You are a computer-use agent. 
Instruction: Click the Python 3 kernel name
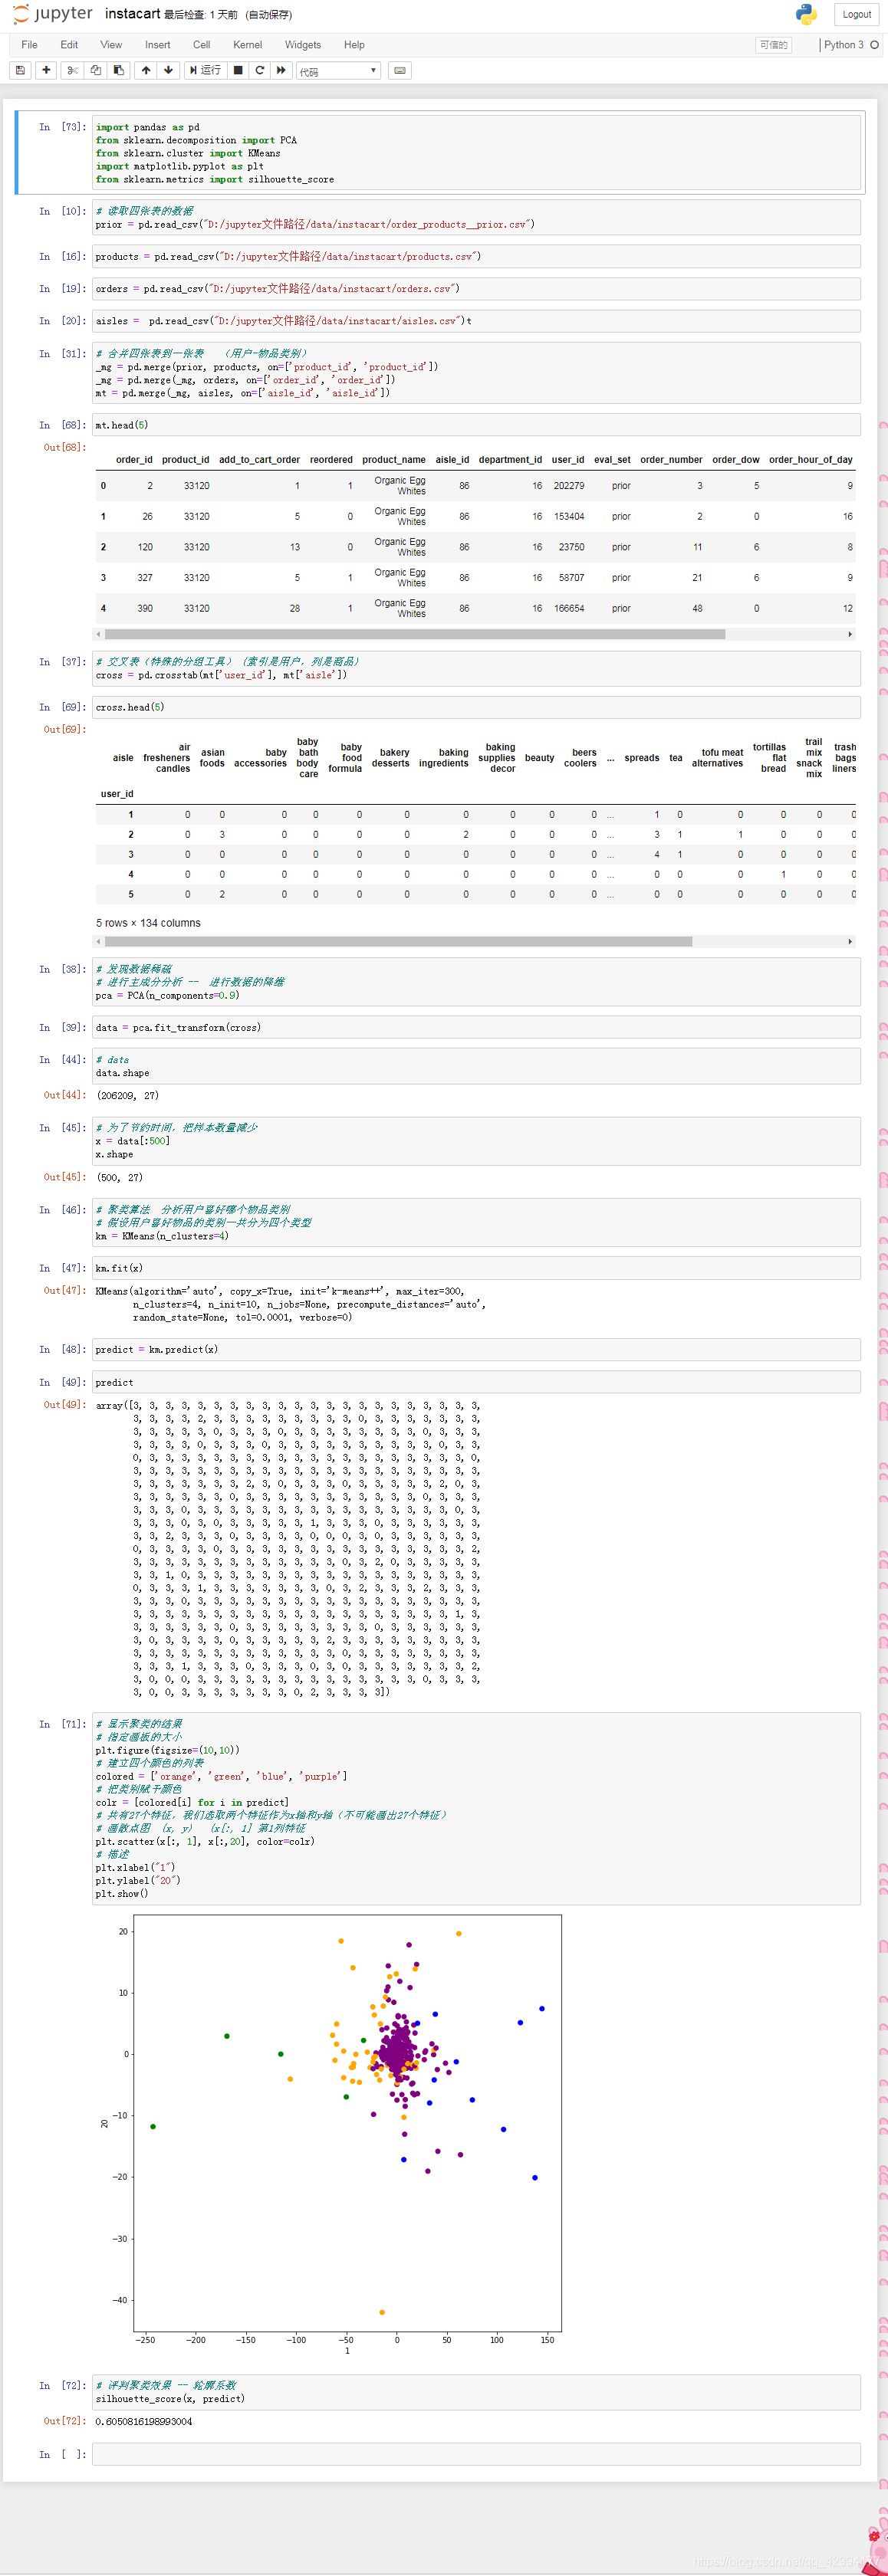pyautogui.click(x=843, y=45)
